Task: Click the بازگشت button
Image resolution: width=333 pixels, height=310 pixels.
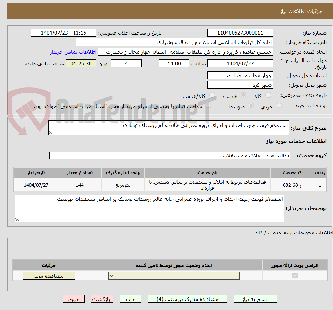Action: [102, 299]
